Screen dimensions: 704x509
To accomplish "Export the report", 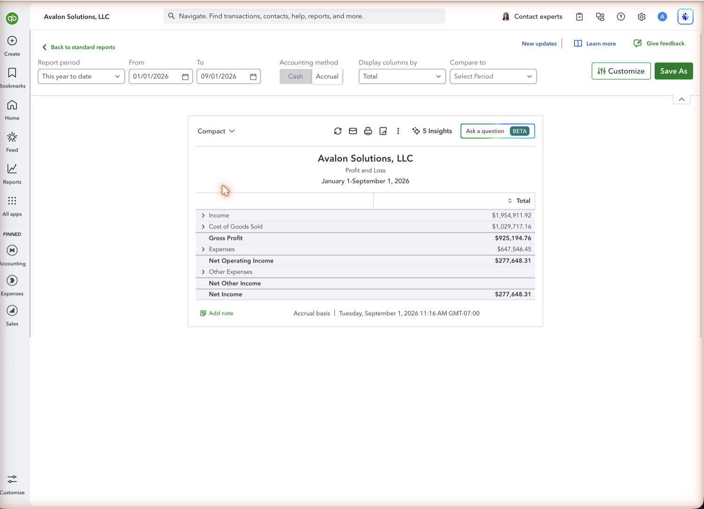I will [383, 131].
